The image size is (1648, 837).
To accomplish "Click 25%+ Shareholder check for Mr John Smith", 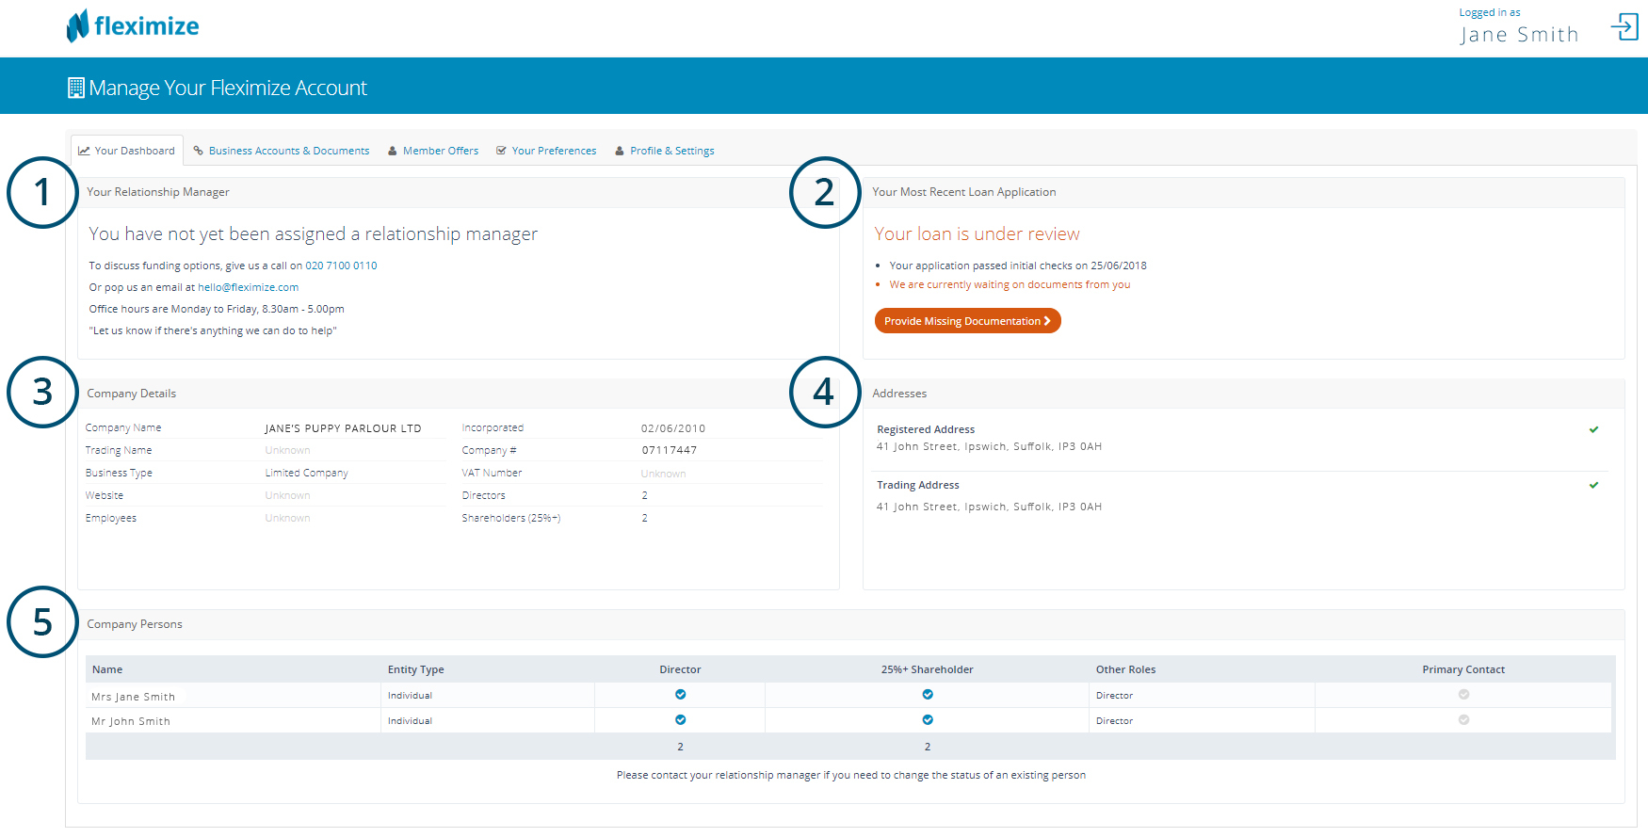I will [928, 720].
